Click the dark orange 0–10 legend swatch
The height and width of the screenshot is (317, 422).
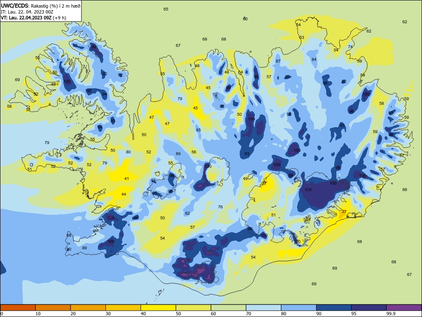pyautogui.click(x=18, y=308)
